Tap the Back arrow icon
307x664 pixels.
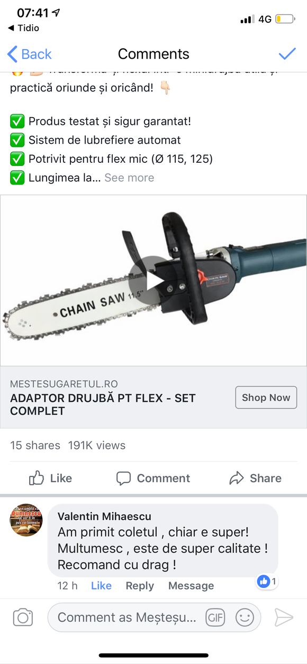[x=13, y=54]
